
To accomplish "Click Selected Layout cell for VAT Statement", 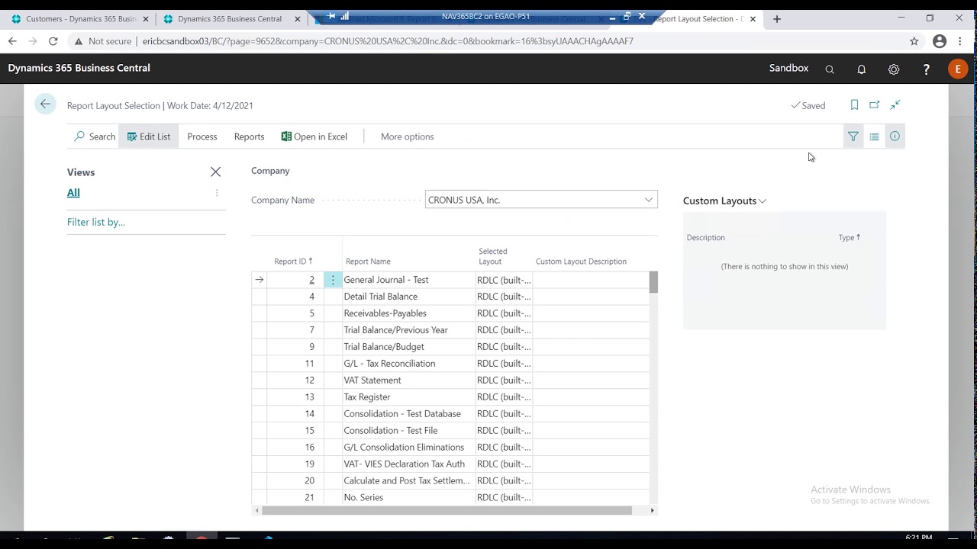I will (x=504, y=380).
